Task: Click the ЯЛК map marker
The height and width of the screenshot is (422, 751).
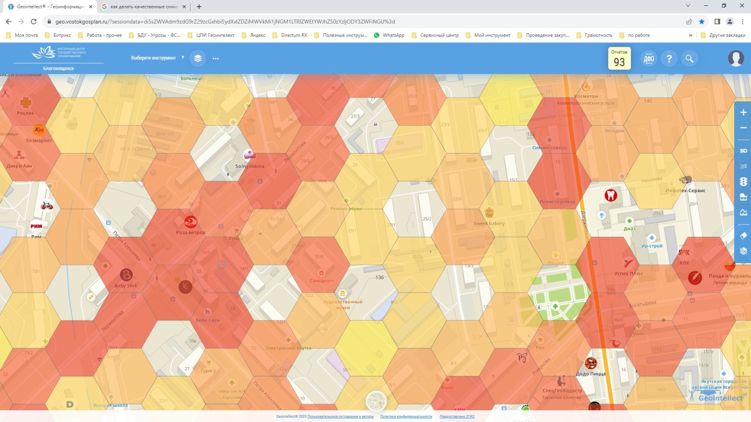Action: tap(683, 252)
